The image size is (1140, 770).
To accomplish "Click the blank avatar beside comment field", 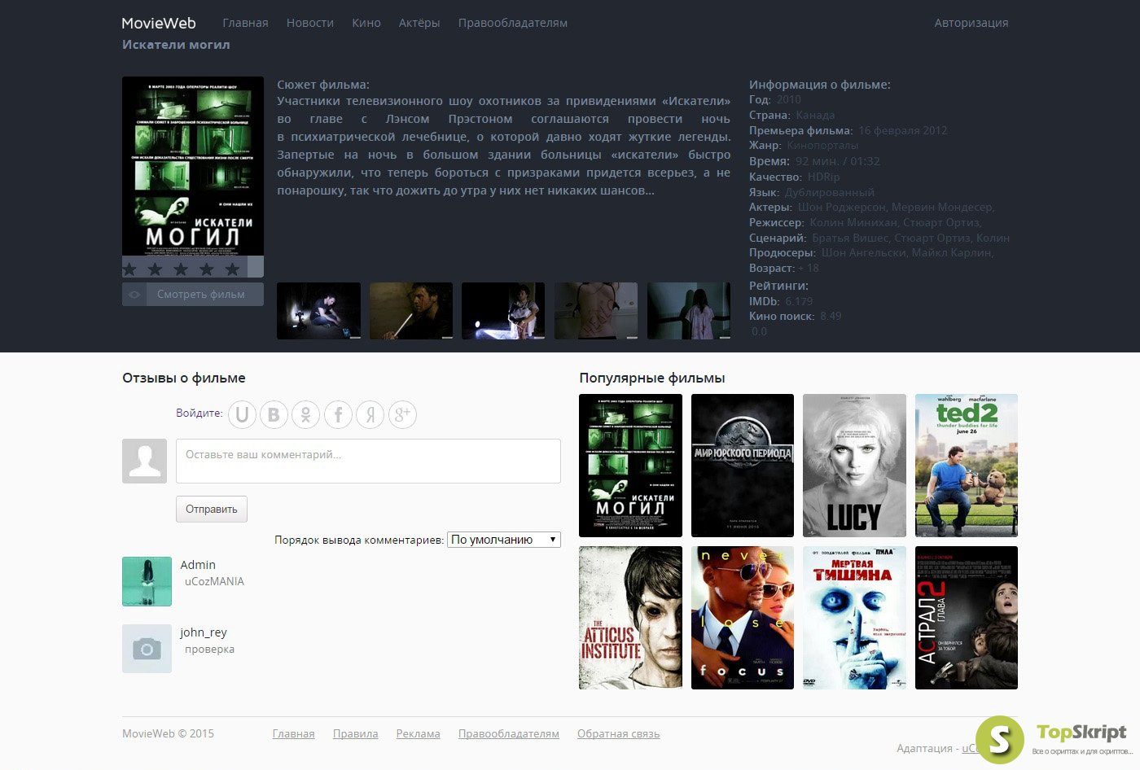I will (x=144, y=462).
